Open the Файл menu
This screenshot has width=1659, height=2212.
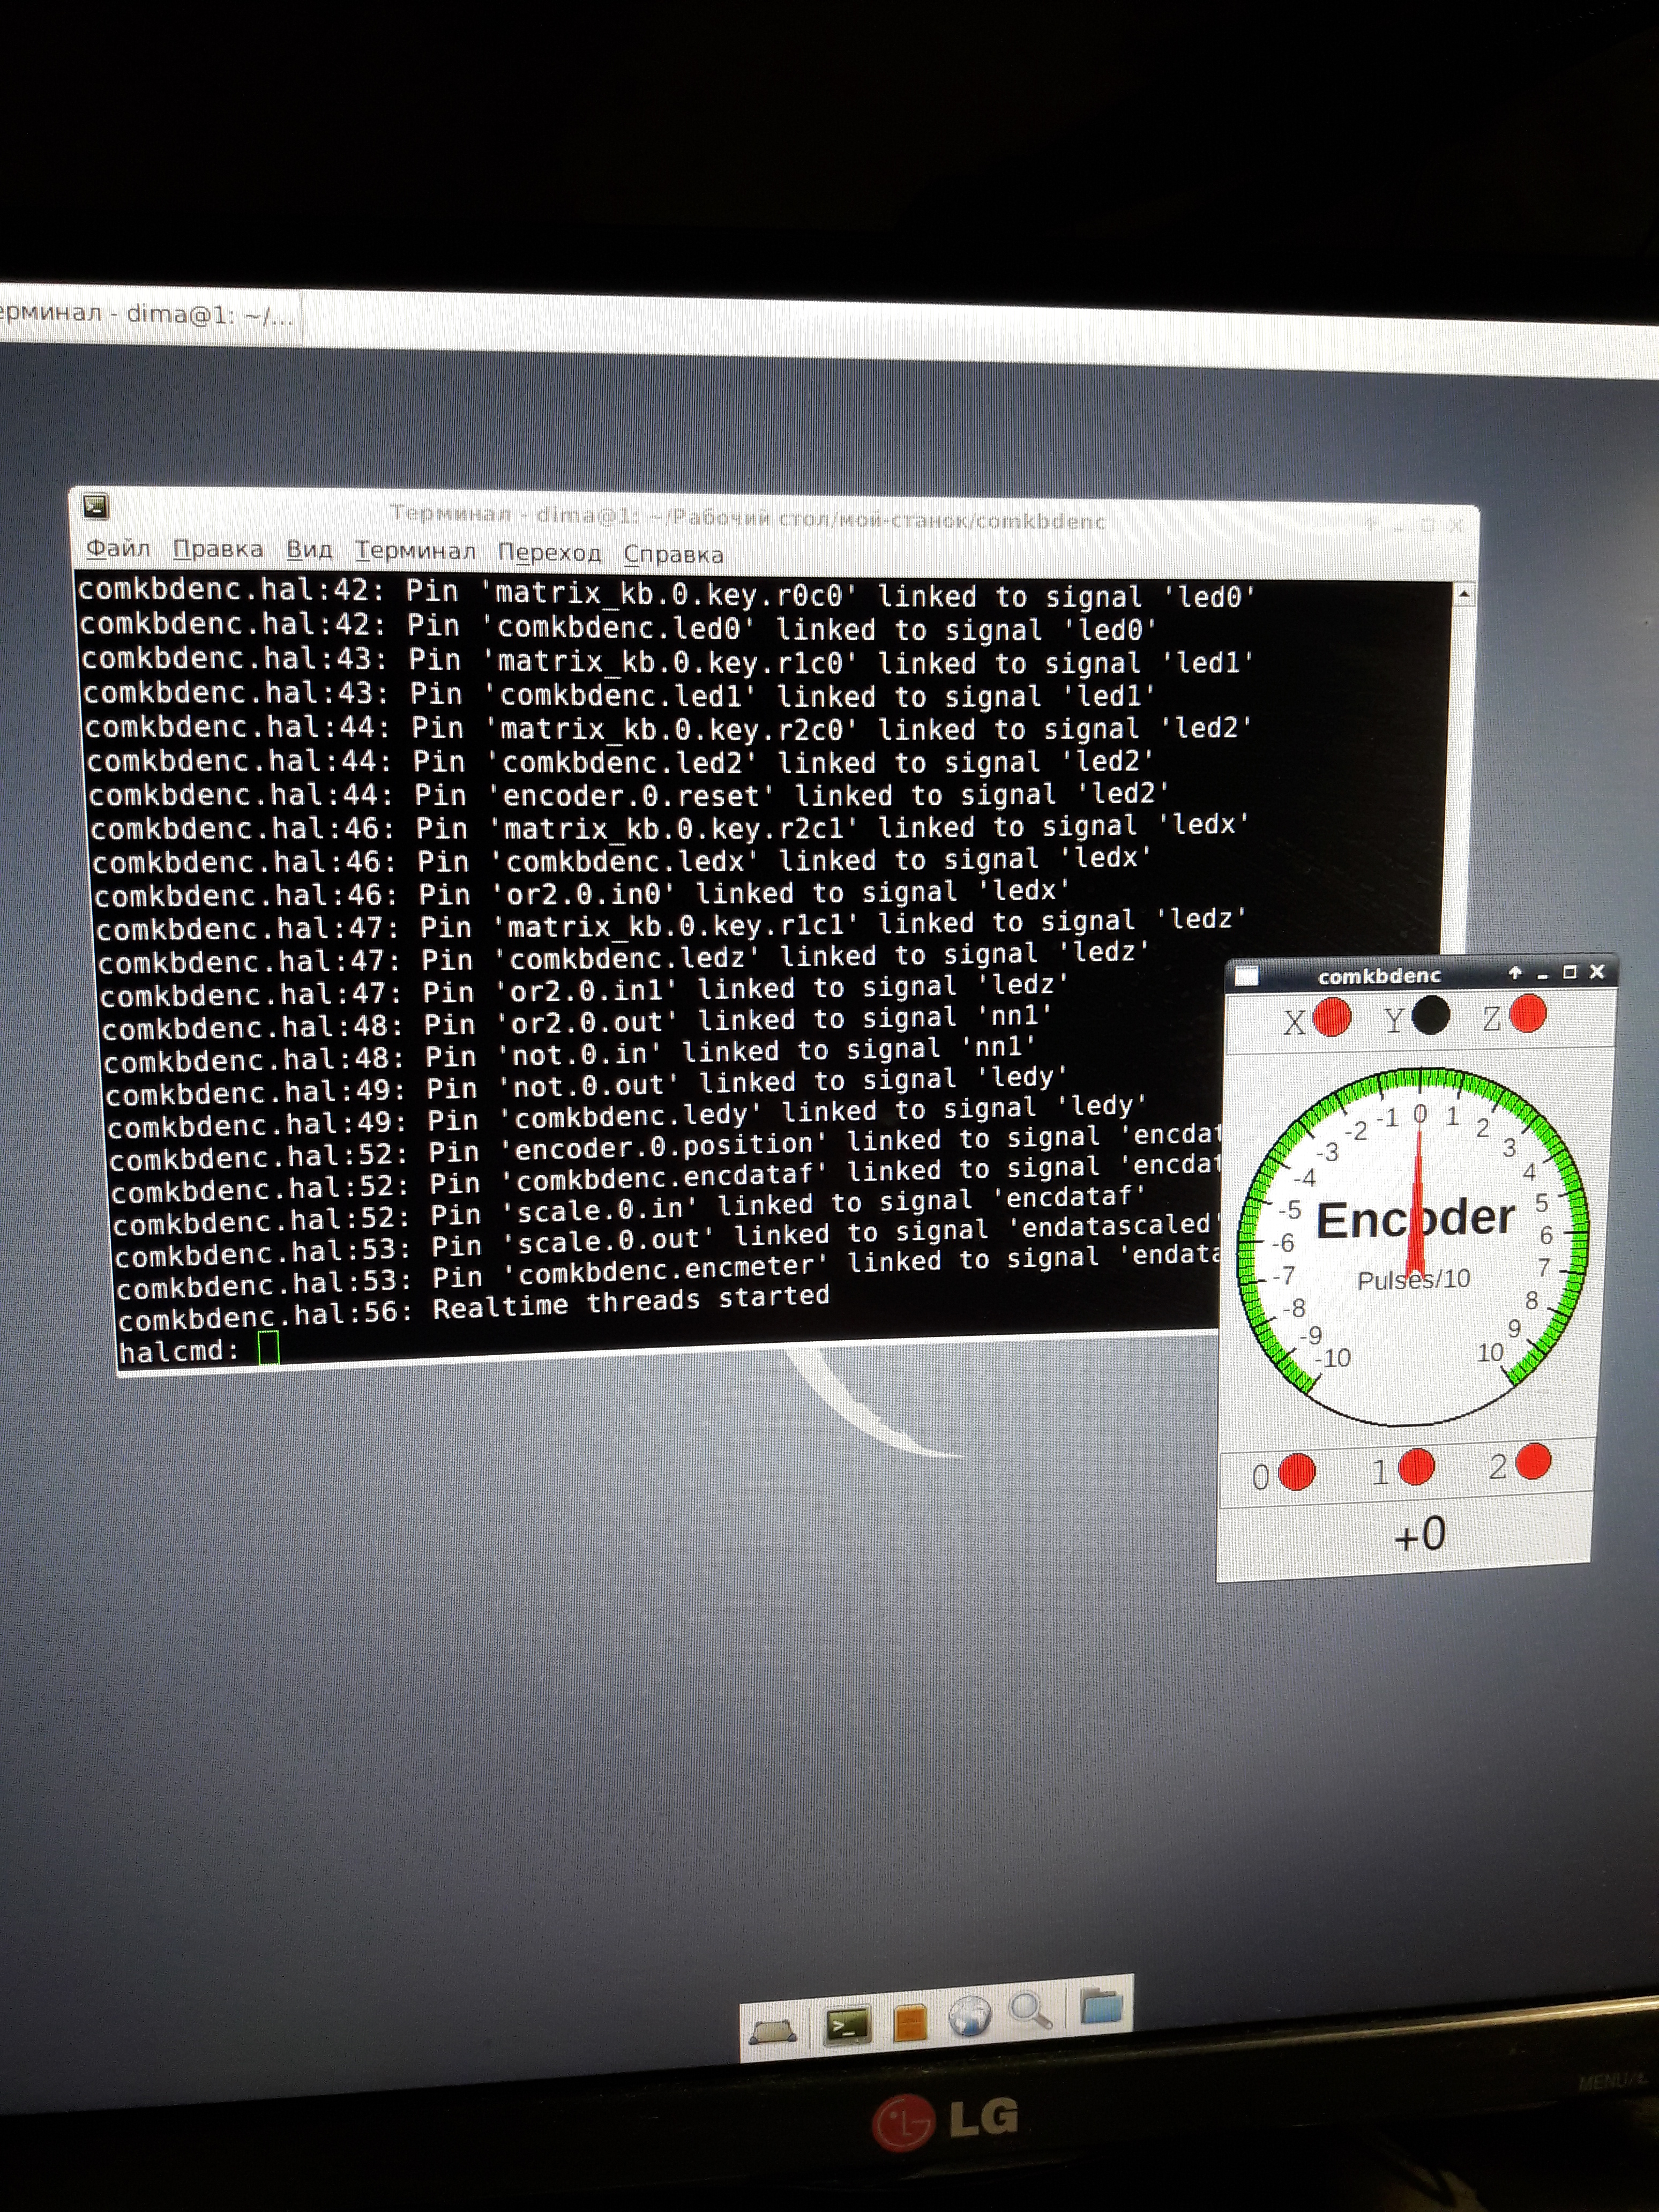tap(118, 548)
